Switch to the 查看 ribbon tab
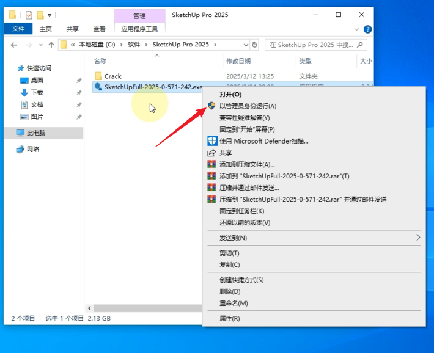The image size is (434, 353). (100, 29)
